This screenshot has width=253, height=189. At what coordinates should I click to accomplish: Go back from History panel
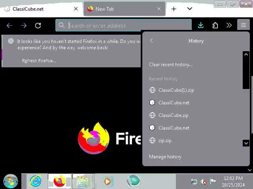pyautogui.click(x=151, y=41)
